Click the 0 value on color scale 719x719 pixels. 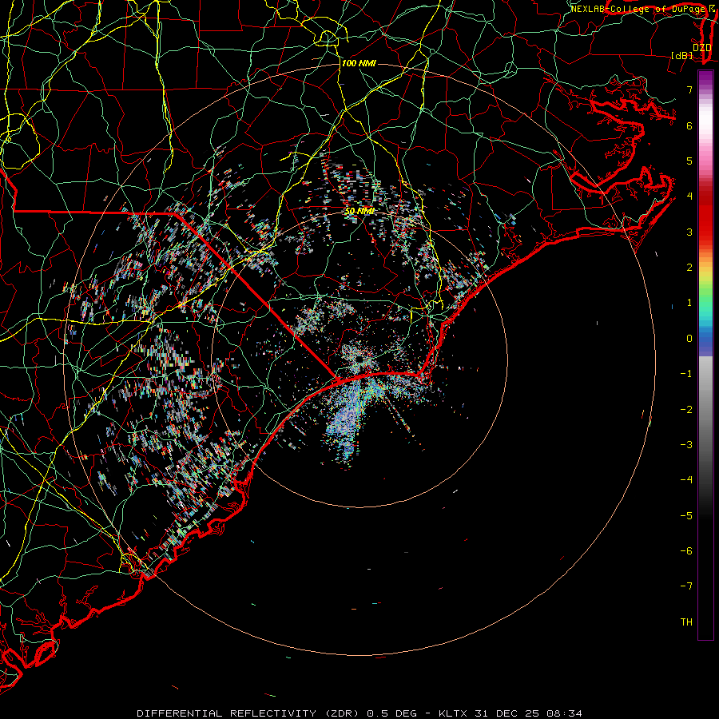click(689, 339)
